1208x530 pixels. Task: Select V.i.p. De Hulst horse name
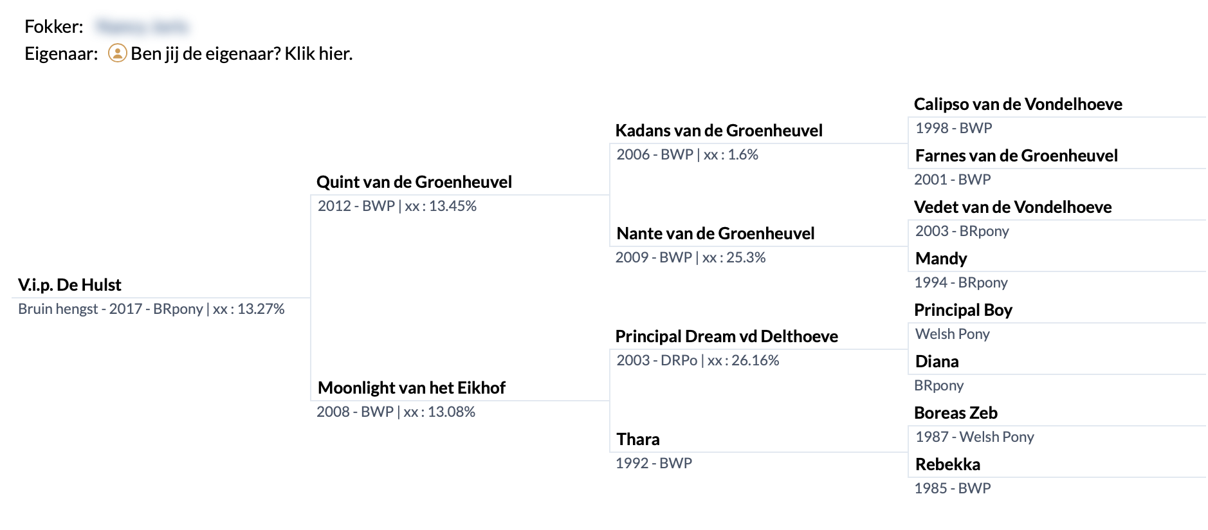69,284
